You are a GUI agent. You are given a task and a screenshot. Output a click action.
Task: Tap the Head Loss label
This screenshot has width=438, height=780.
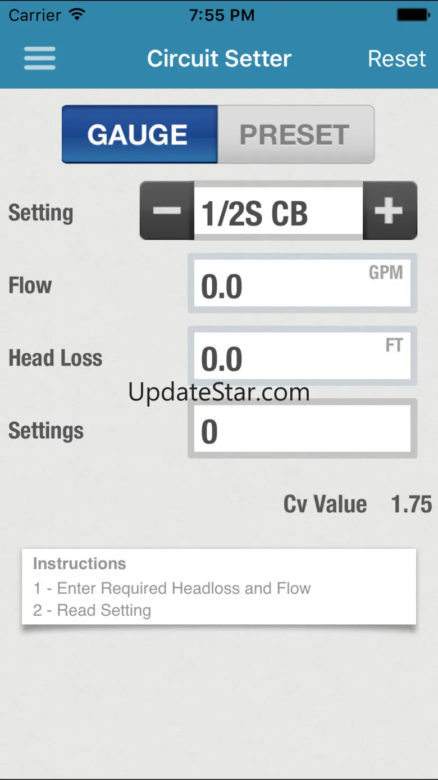(x=55, y=358)
